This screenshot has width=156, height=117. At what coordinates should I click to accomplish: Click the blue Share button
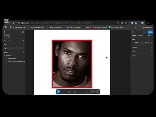150,32
